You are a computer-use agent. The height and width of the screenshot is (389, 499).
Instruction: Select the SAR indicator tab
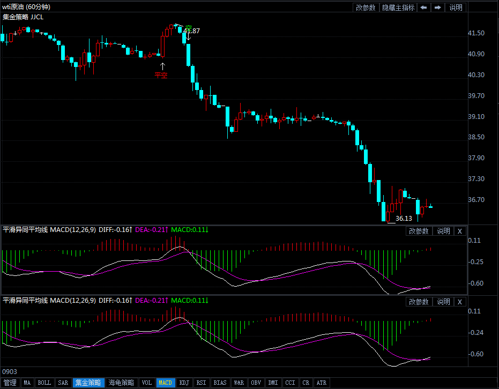(63, 383)
